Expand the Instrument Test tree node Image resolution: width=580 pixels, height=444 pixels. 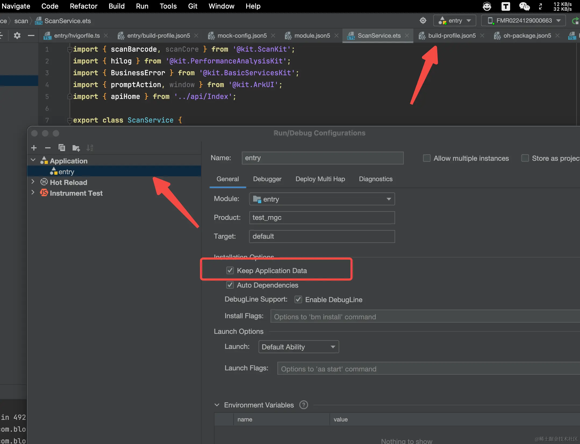33,193
